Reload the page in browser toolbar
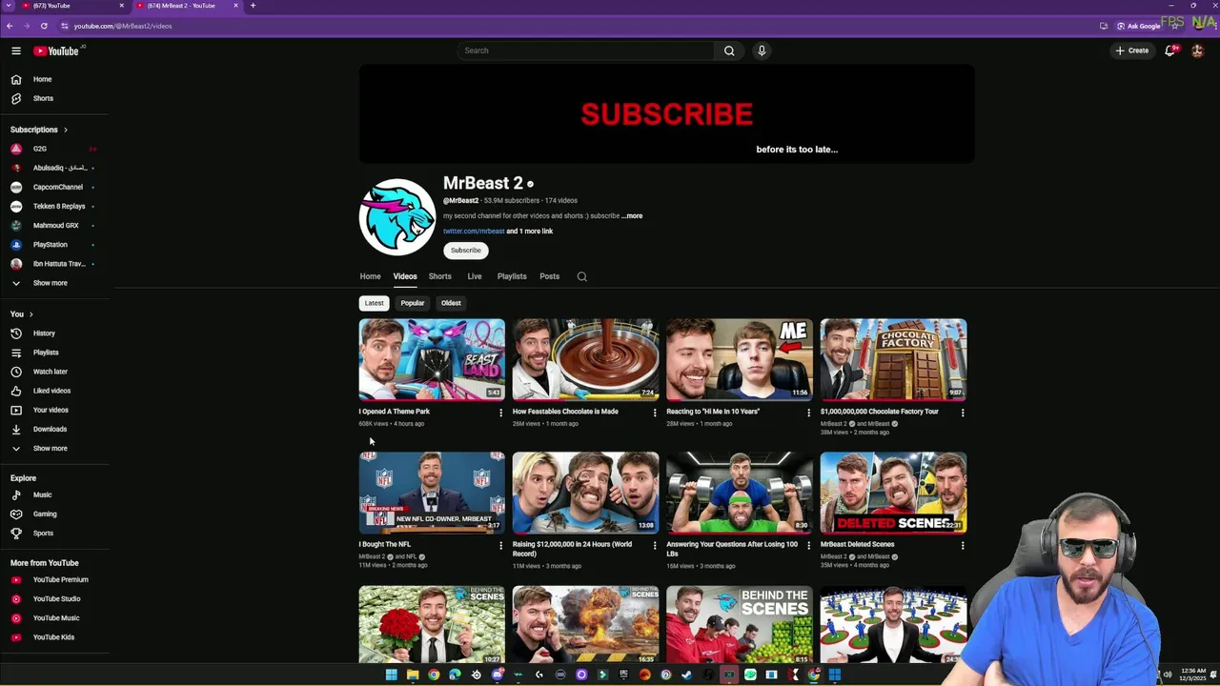The image size is (1220, 686). click(44, 26)
